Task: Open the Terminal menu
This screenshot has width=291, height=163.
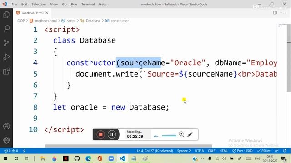Action: [88, 4]
